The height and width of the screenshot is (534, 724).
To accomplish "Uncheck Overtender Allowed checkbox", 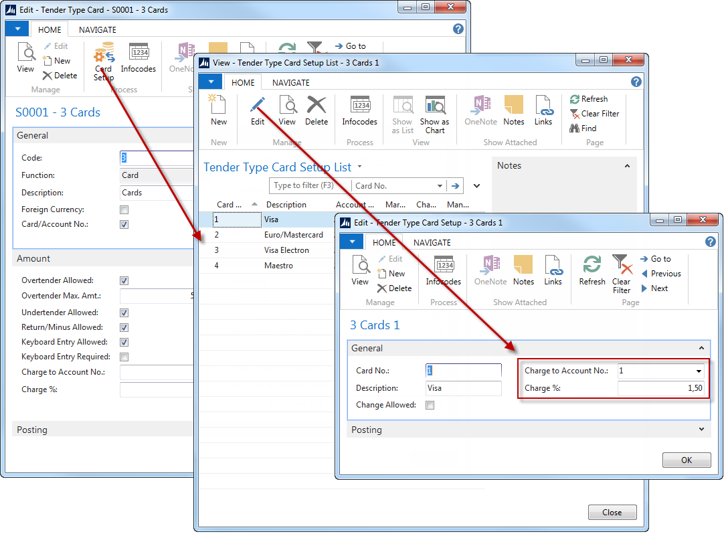I will pyautogui.click(x=124, y=280).
